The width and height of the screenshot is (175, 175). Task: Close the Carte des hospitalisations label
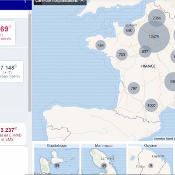point(82,1)
